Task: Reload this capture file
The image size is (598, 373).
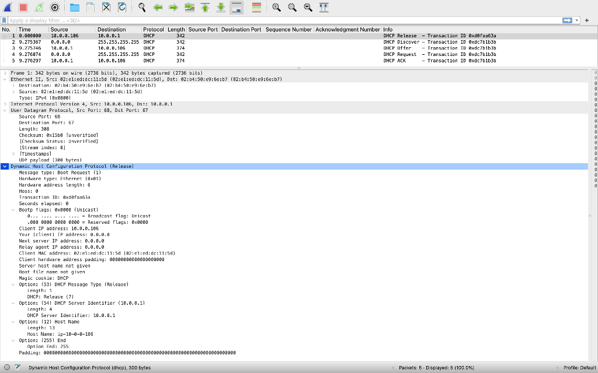Action: pos(121,7)
